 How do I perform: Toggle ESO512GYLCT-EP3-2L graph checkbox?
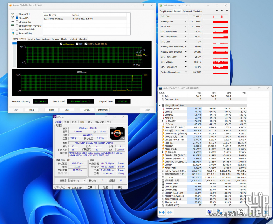click(86, 44)
